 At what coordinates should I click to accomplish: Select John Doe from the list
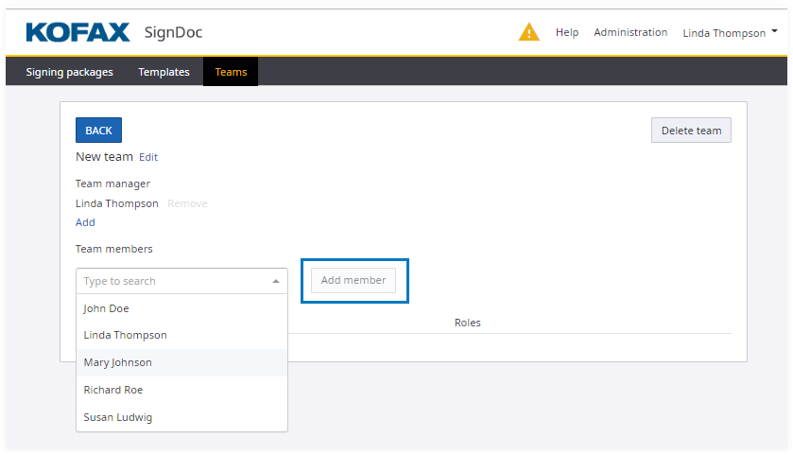point(107,308)
